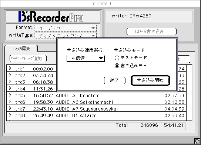The image size is (201, 145).
Task: Expand the trk4 disclosure triangle
Action: (x=10, y=88)
